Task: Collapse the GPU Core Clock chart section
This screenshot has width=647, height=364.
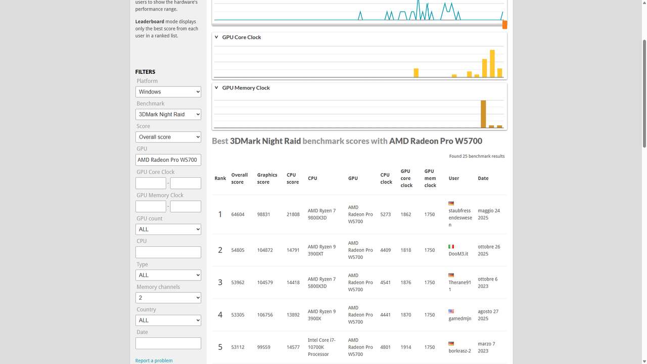Action: (216, 36)
